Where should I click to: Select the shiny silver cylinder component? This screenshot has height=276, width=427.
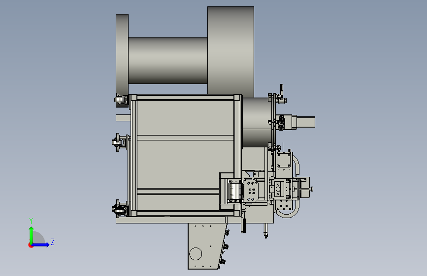235,191
